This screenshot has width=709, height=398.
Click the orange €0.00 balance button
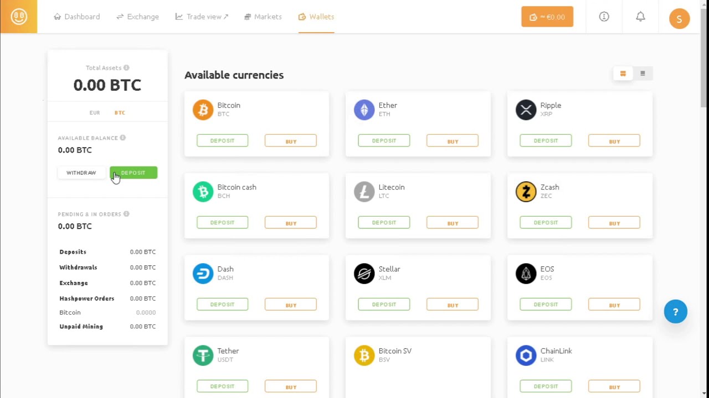coord(547,17)
